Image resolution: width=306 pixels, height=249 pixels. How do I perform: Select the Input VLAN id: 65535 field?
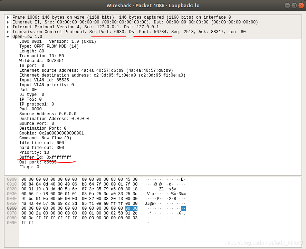coord(44,80)
